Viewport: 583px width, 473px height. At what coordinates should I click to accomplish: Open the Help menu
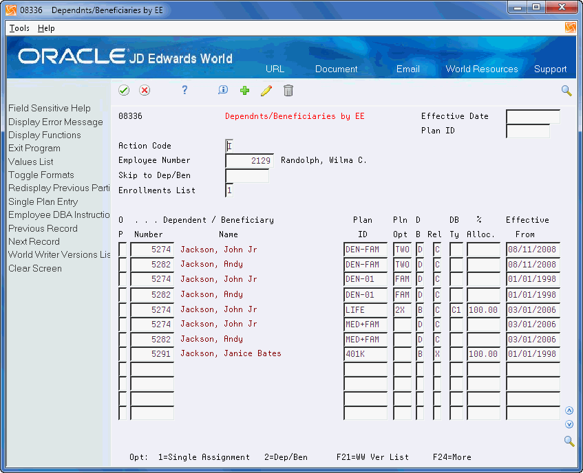point(46,28)
